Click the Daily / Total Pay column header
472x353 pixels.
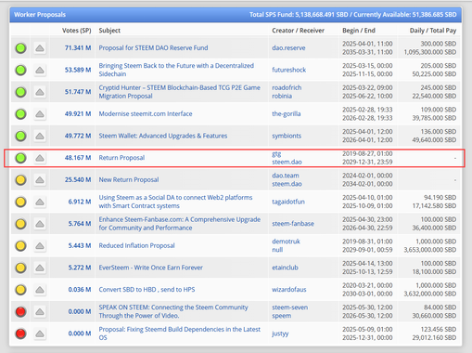click(x=433, y=31)
